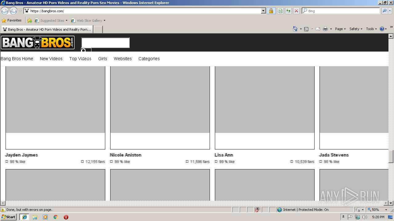Open the Tools menu
This screenshot has height=221, width=394.
click(371, 29)
